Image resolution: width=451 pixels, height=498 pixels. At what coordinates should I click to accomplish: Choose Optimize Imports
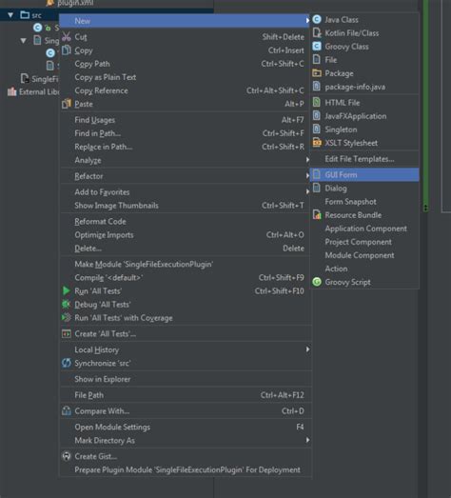[x=104, y=235]
